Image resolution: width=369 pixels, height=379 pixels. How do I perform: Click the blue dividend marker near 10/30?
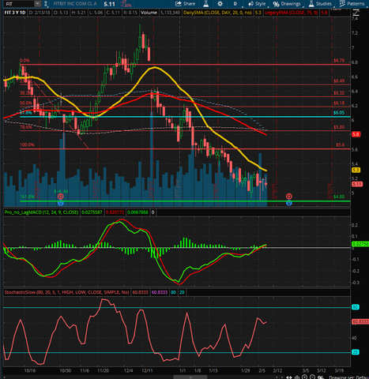[61, 203]
